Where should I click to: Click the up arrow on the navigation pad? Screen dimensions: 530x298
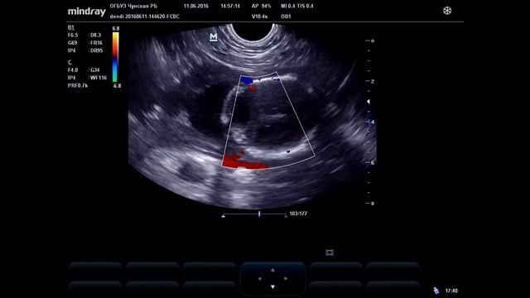(272, 270)
